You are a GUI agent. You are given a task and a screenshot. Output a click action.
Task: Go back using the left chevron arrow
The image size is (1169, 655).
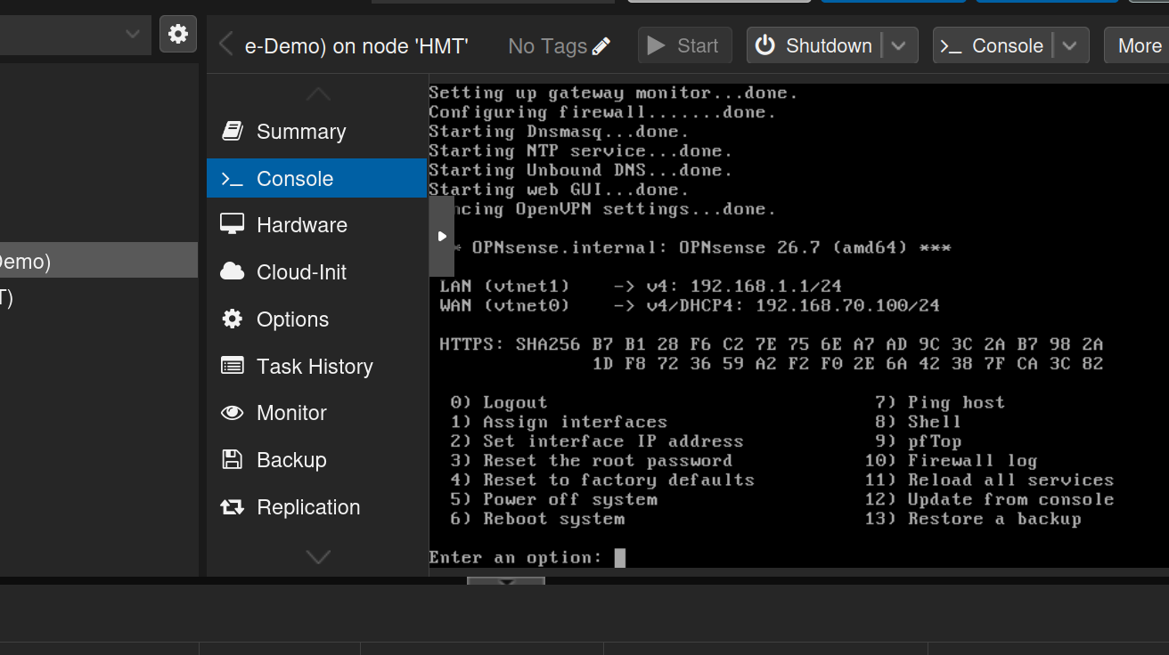click(x=225, y=44)
